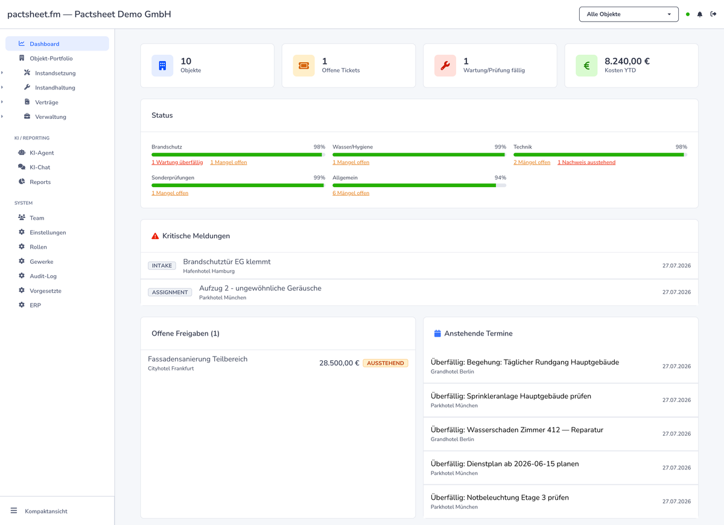Open appointment 'Wasserschaden Zimmer 412 — Reparatur'
The image size is (724, 525).
point(560,434)
